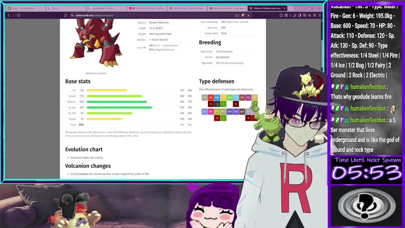Select the FIG type badge
Viewport: 405px width, 228px height.
[242, 98]
